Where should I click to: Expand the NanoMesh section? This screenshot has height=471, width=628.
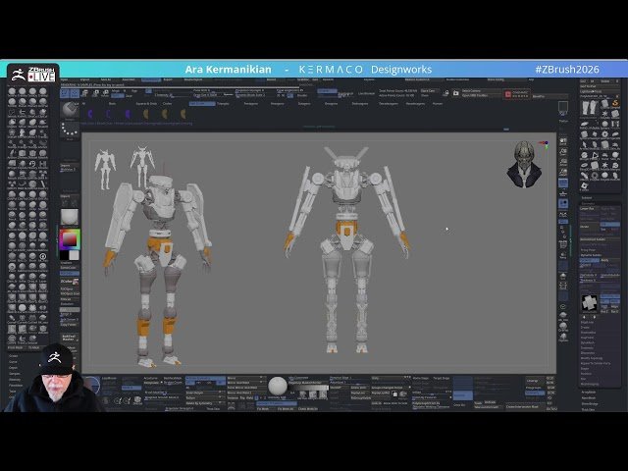(589, 398)
